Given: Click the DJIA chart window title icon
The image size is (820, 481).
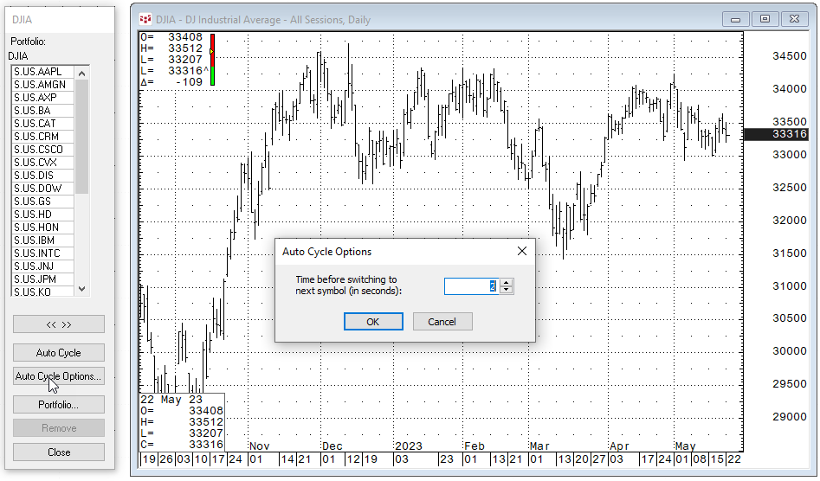Looking at the screenshot, I should (x=145, y=19).
